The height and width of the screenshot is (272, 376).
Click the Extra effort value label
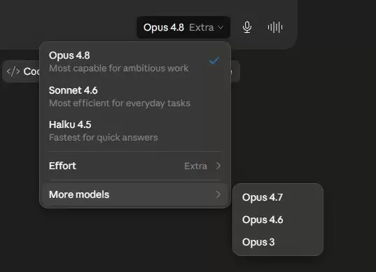click(195, 166)
